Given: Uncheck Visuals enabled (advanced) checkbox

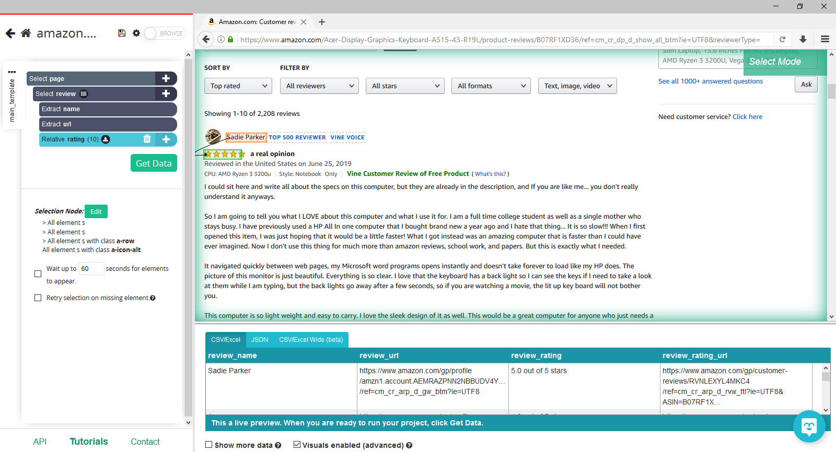Looking at the screenshot, I should point(297,445).
